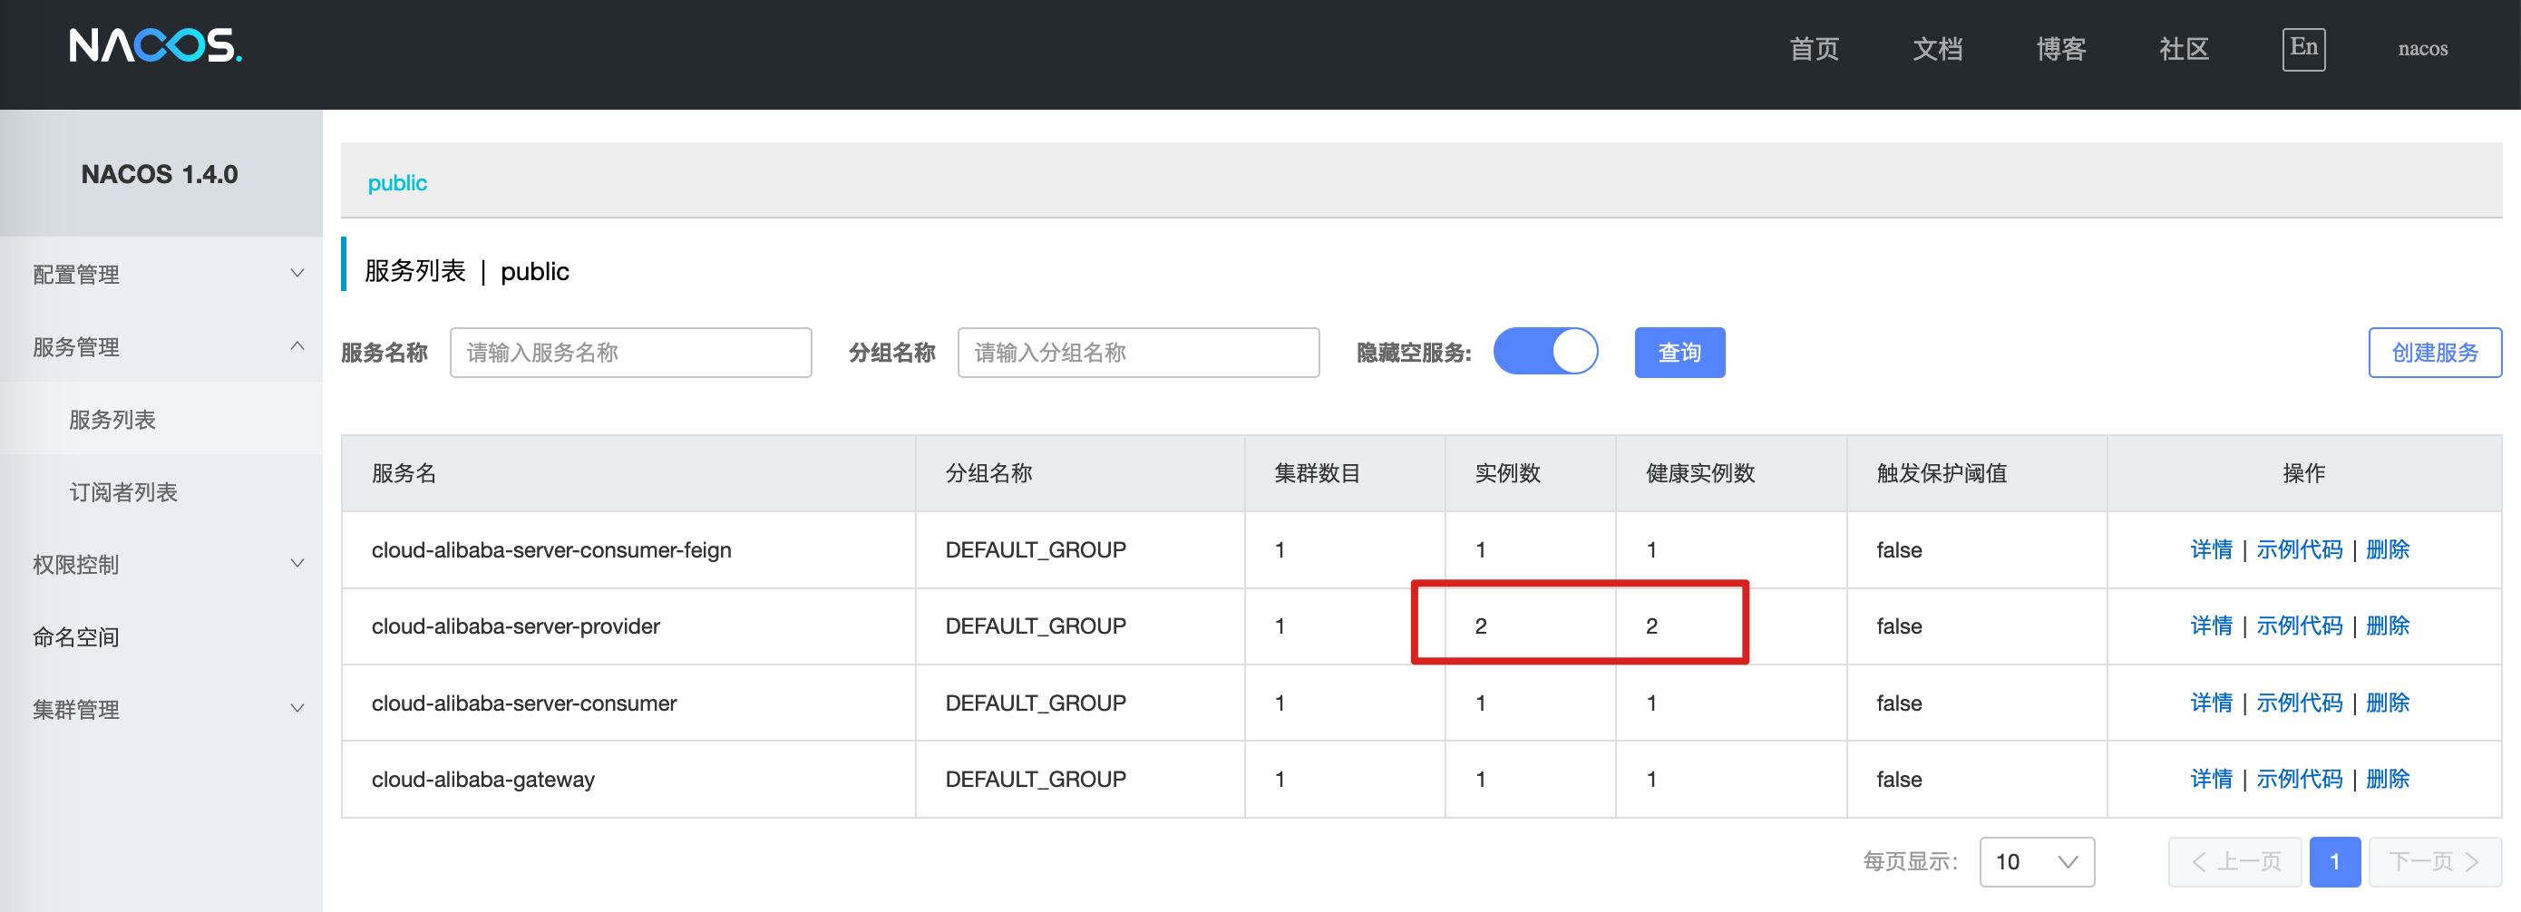2521x912 pixels.
Task: Select the cloud-alibaba-server-consumer-feign service name
Action: (551, 550)
